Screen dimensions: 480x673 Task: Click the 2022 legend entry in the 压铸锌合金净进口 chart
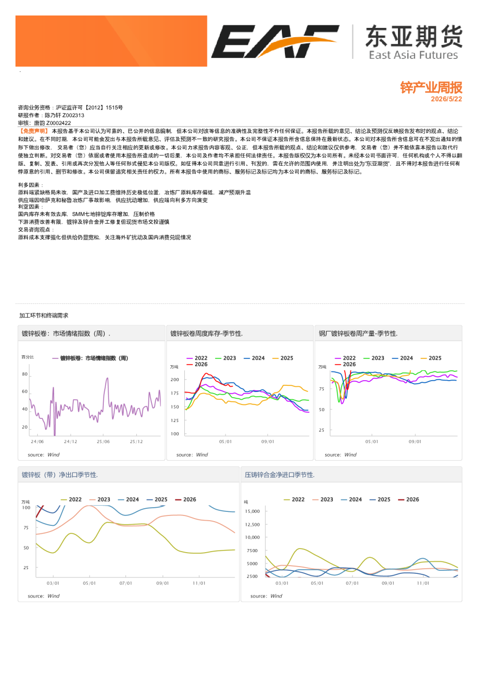[294, 499]
